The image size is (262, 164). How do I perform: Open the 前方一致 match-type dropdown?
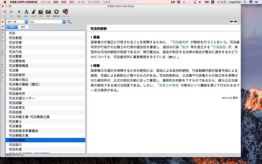coord(17,22)
